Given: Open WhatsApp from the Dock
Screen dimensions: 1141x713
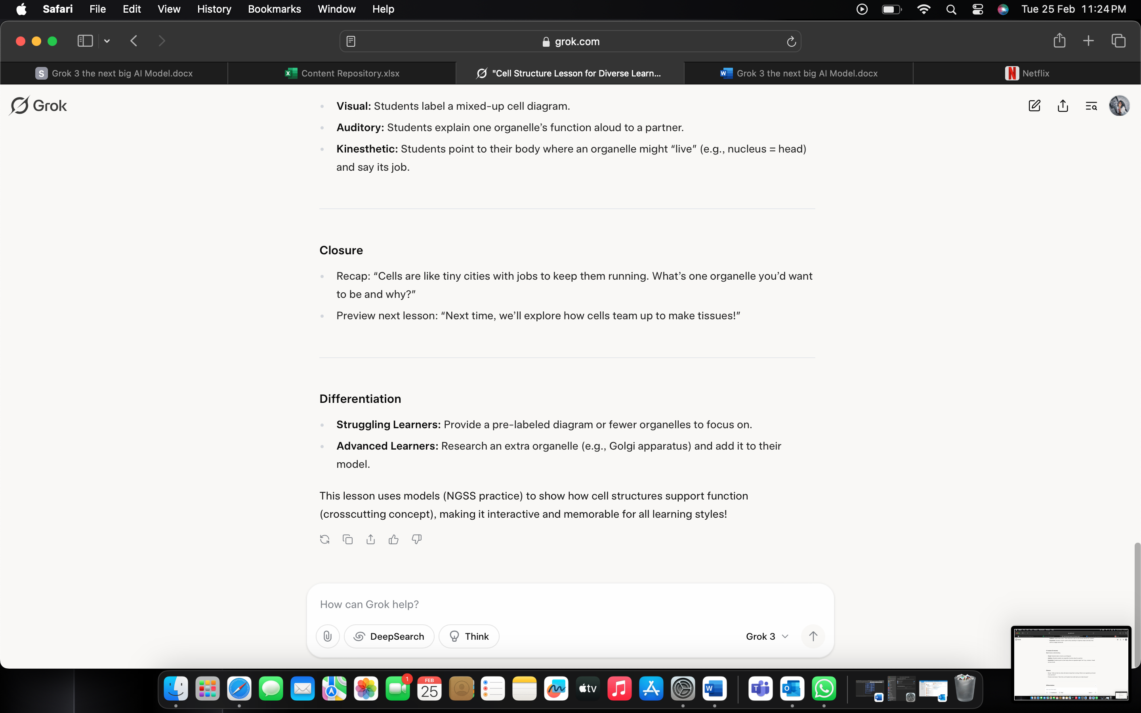Looking at the screenshot, I should tap(824, 689).
